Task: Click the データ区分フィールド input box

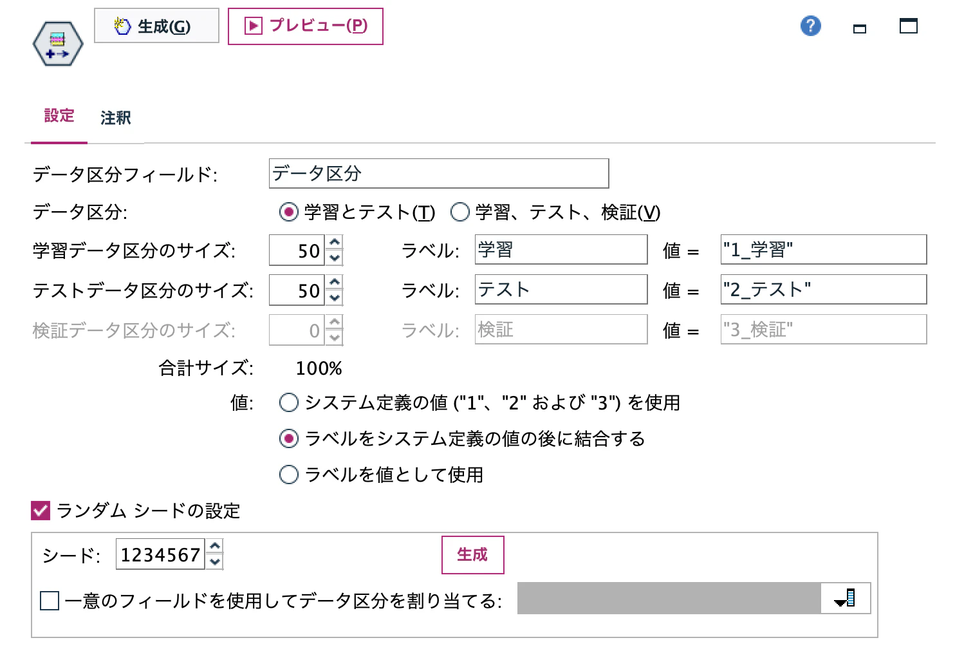Action: tap(439, 173)
